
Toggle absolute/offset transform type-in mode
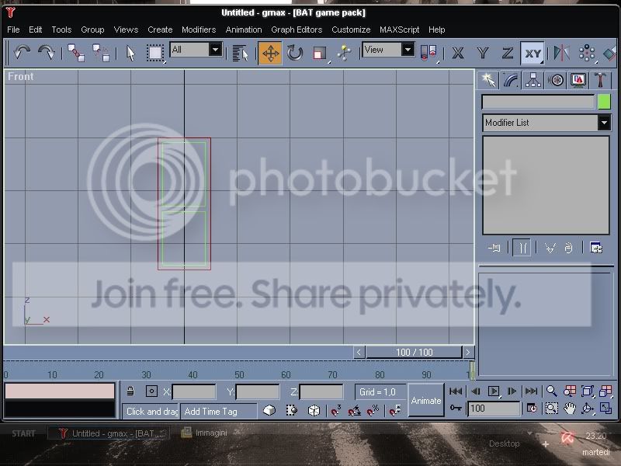coord(151,391)
